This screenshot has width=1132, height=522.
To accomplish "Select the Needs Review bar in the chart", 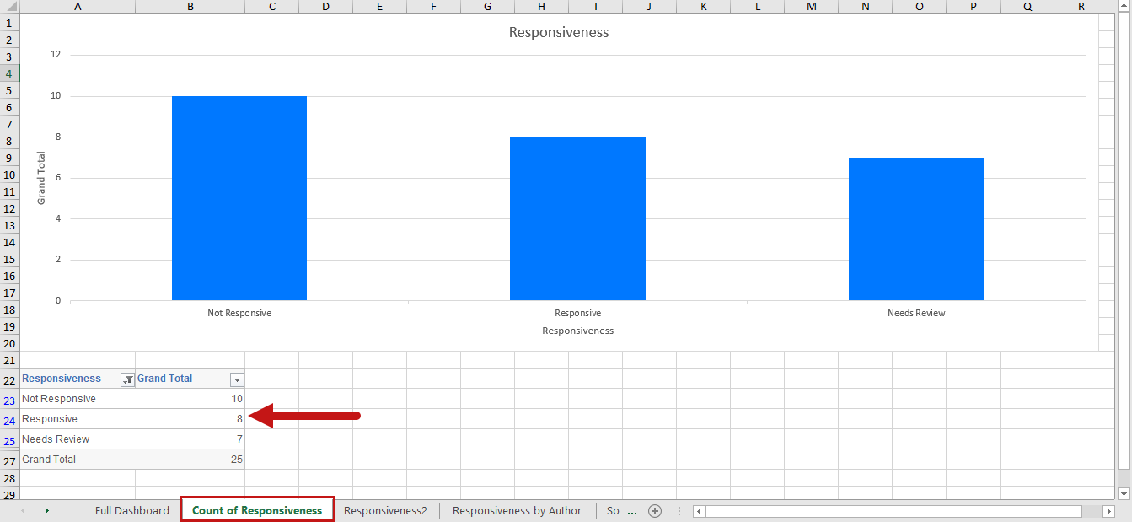I will coord(916,229).
